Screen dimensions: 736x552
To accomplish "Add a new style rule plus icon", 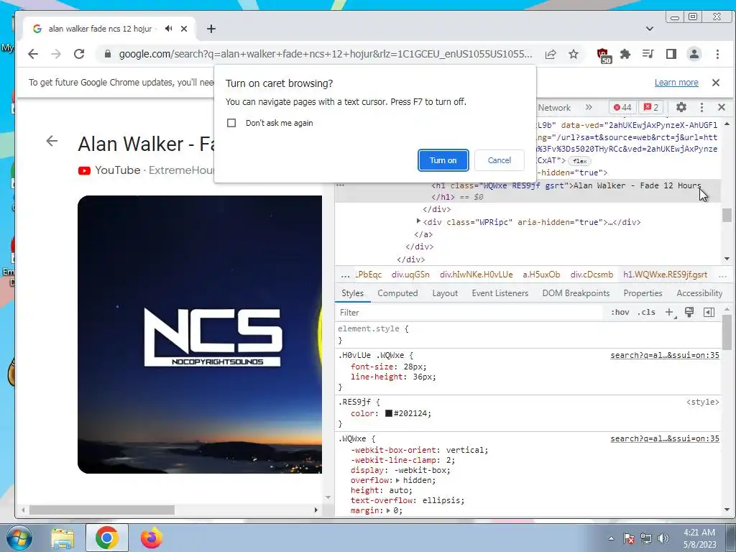I will click(670, 313).
